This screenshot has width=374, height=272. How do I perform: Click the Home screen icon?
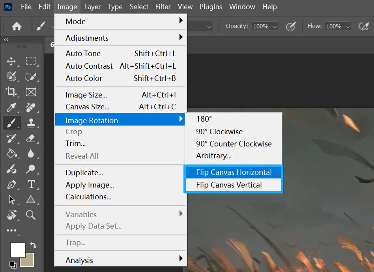pyautogui.click(x=17, y=26)
